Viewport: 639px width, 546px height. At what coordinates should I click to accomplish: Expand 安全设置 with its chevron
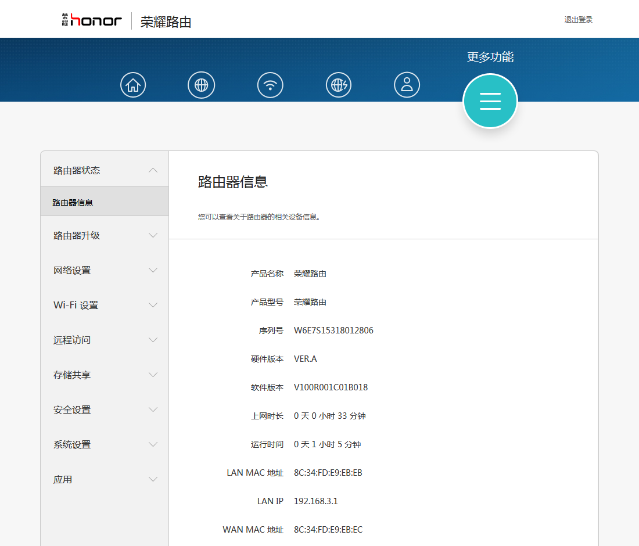click(153, 409)
